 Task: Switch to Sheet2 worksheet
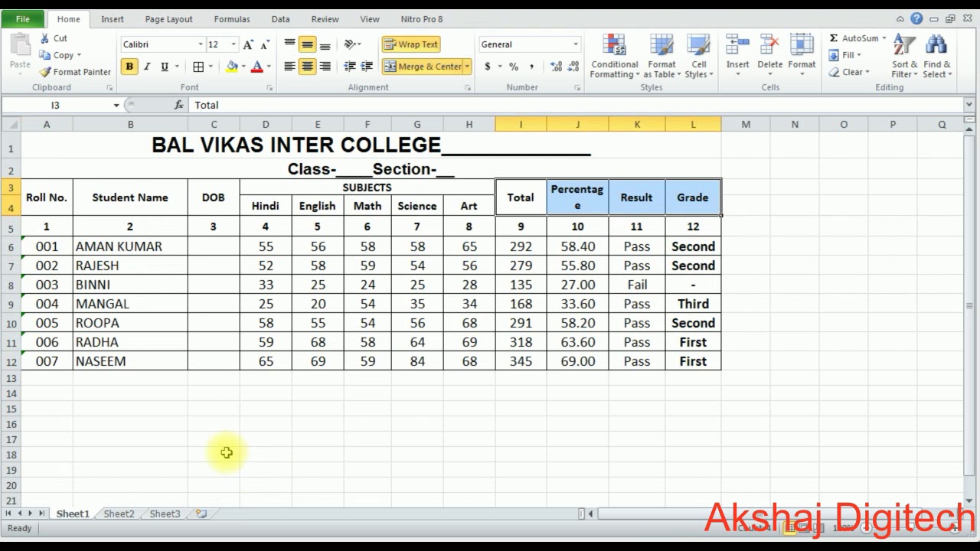click(x=119, y=514)
